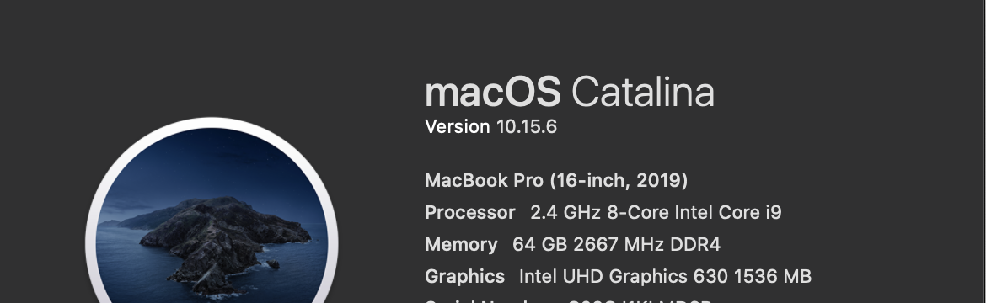Click the Processor label

click(x=469, y=212)
